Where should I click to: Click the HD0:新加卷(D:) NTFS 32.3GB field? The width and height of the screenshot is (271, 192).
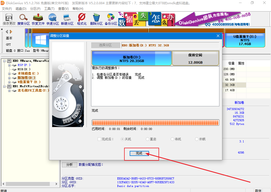170,45
